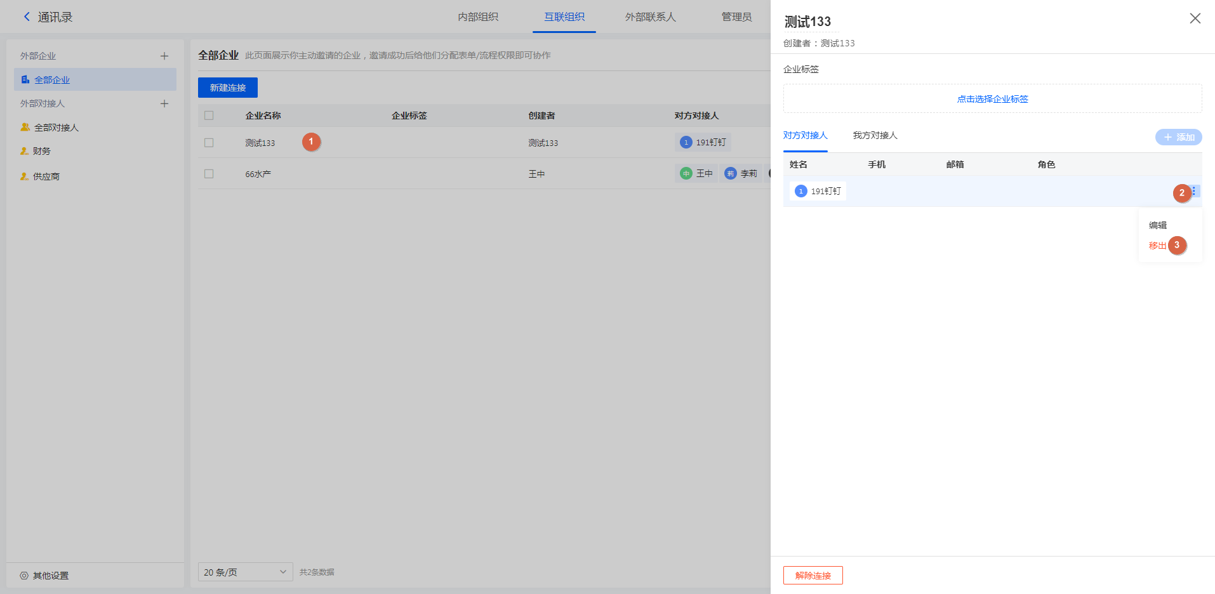Open the three-dot menu for 191钉钉

(x=1194, y=191)
